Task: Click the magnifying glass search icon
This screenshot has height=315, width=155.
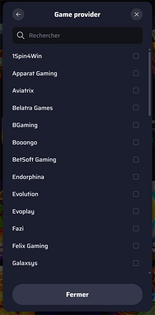Action: 21,35
